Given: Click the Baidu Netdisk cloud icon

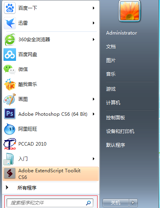Looking at the screenshot, I should (10, 55).
